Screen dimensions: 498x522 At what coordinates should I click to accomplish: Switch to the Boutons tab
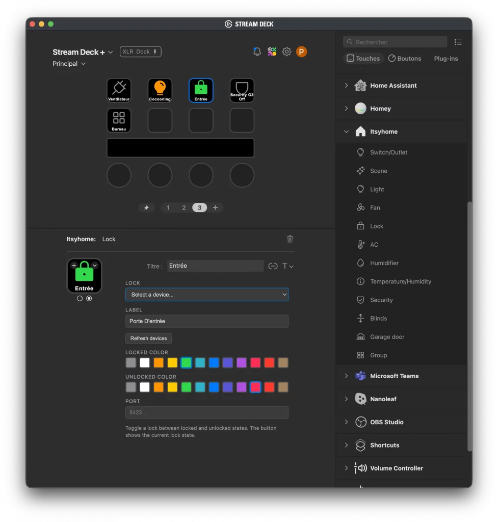click(x=405, y=58)
